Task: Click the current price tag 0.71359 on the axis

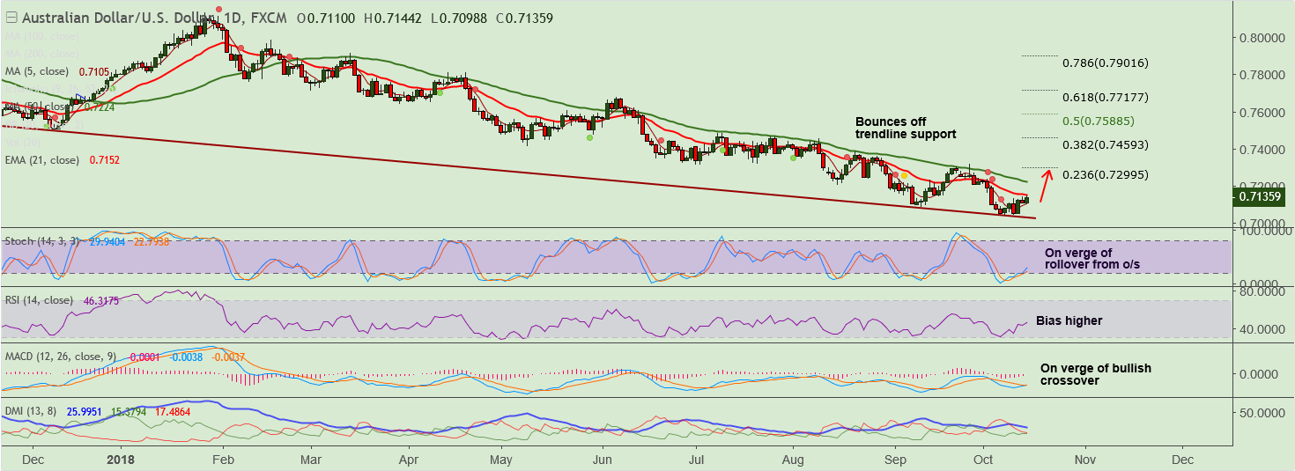Action: tap(1258, 197)
